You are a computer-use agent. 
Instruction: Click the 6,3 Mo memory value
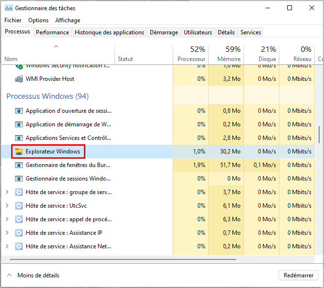[232, 219]
